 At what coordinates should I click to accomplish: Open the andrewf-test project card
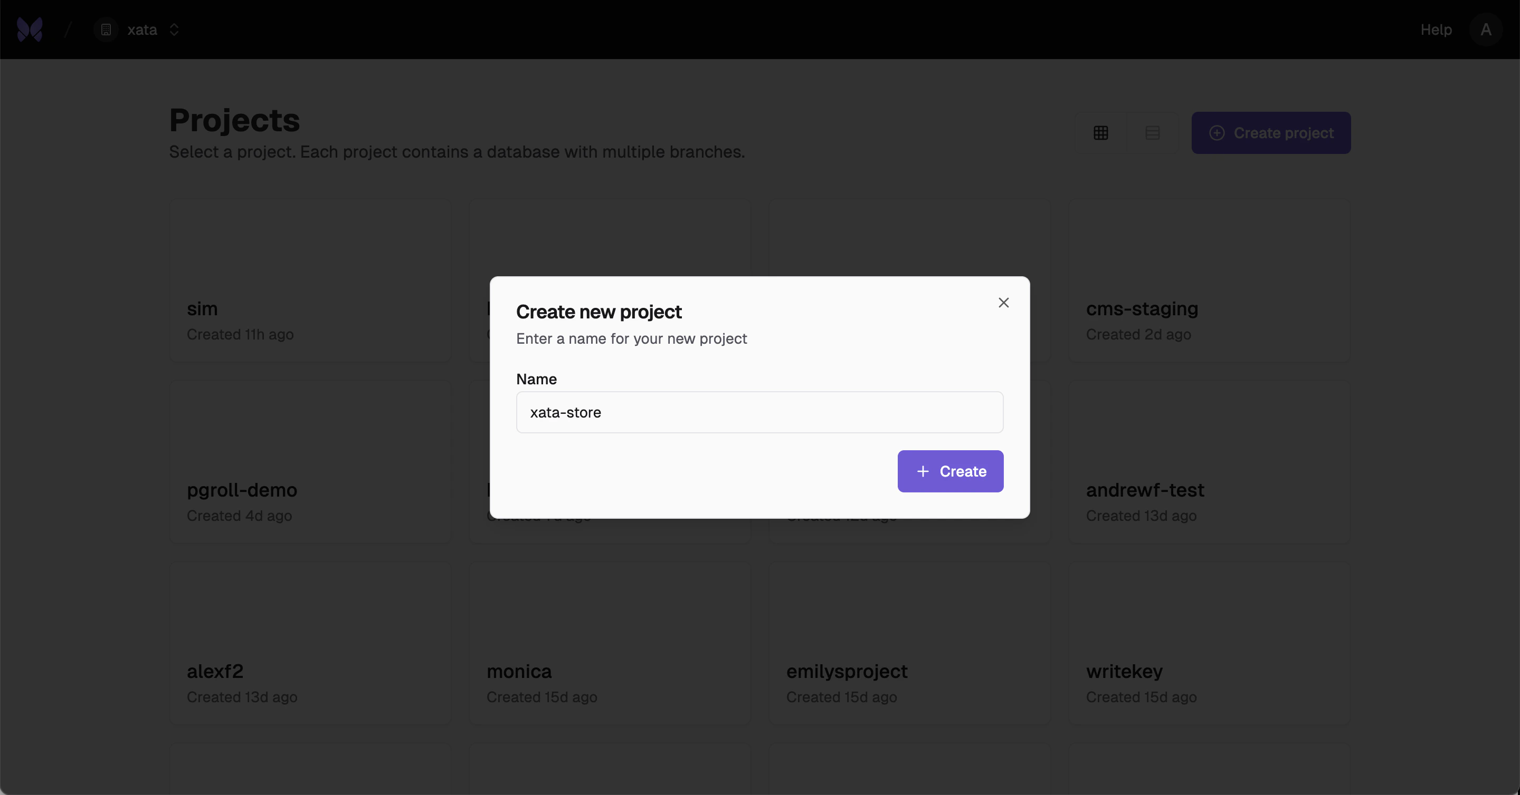(1210, 461)
